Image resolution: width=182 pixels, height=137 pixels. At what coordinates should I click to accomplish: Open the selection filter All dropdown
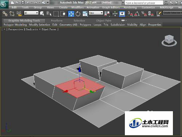click(31, 13)
